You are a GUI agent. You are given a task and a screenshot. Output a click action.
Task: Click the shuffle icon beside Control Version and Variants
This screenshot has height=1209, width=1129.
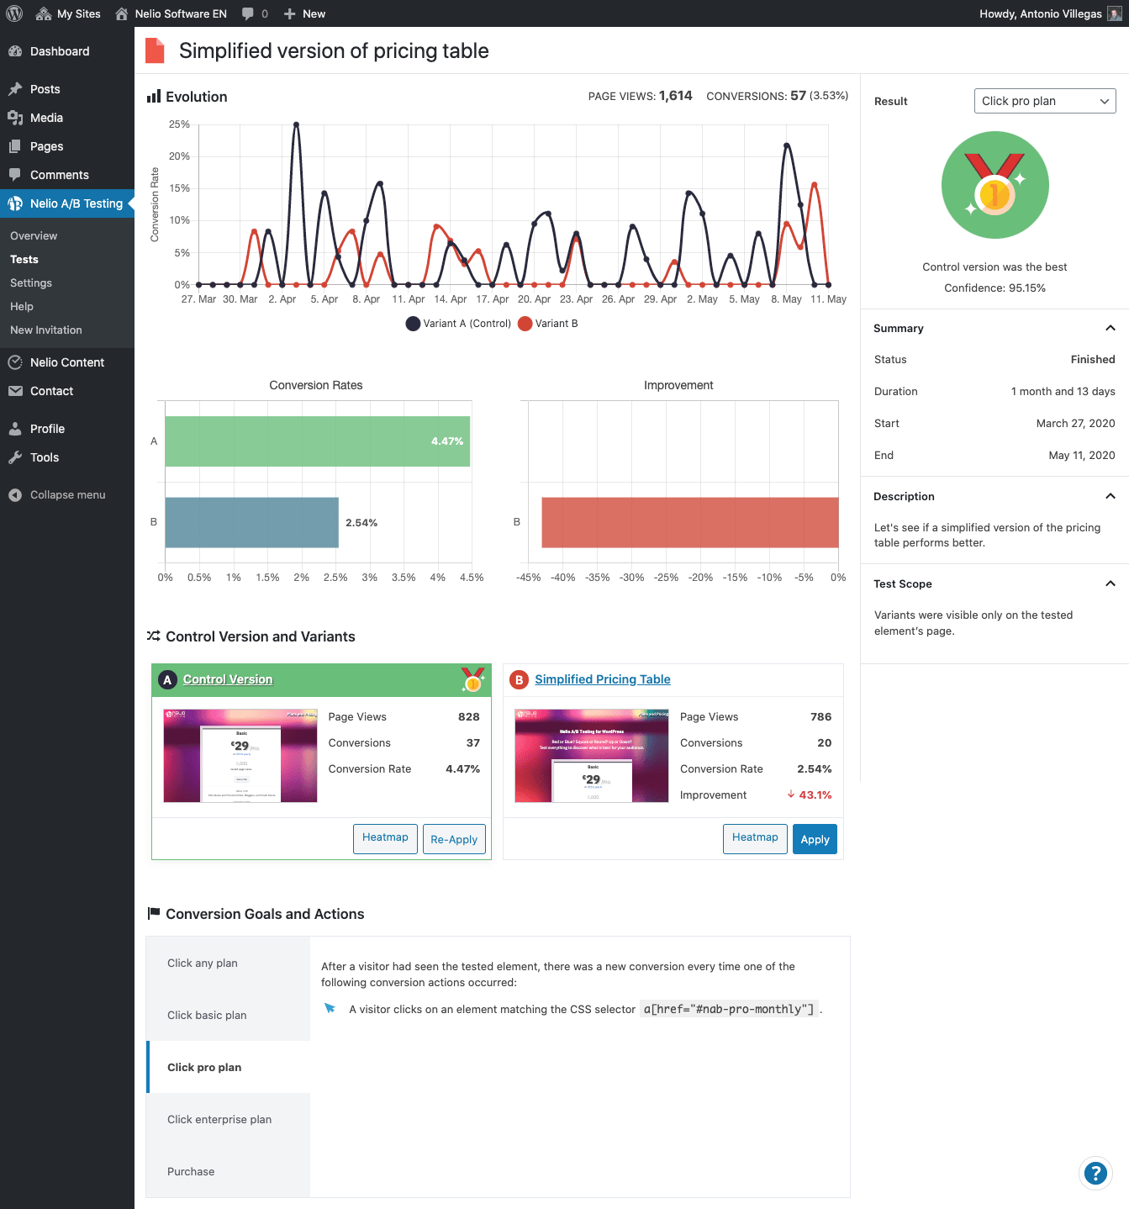pyautogui.click(x=154, y=636)
